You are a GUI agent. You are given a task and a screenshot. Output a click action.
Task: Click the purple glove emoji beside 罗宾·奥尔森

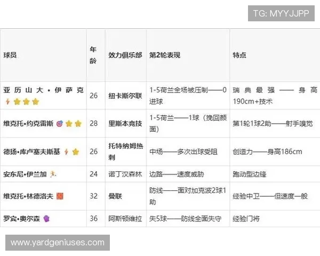(46, 219)
